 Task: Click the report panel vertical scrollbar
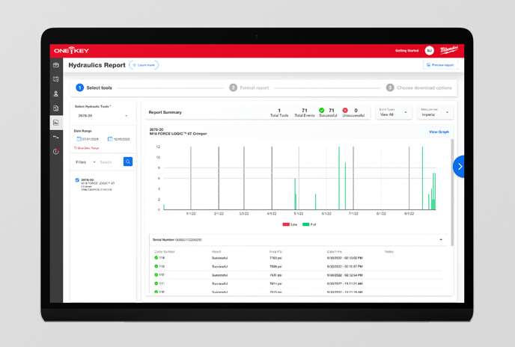452,192
